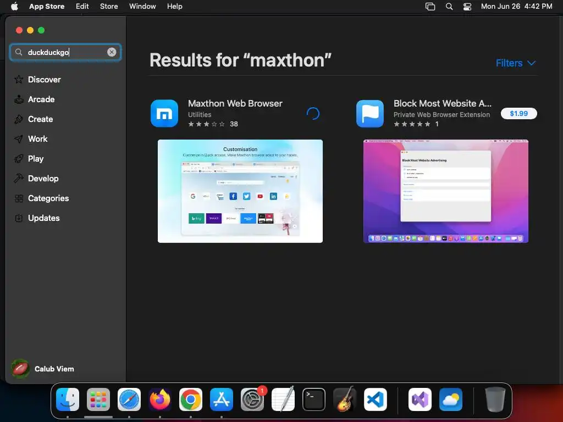Open the Apple menu
The width and height of the screenshot is (563, 422).
(x=14, y=6)
